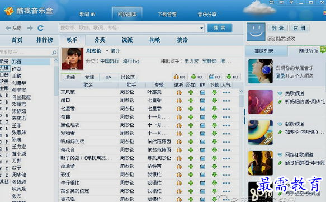
Task: Download the song 蒲公英的约定
Action: (x=214, y=191)
